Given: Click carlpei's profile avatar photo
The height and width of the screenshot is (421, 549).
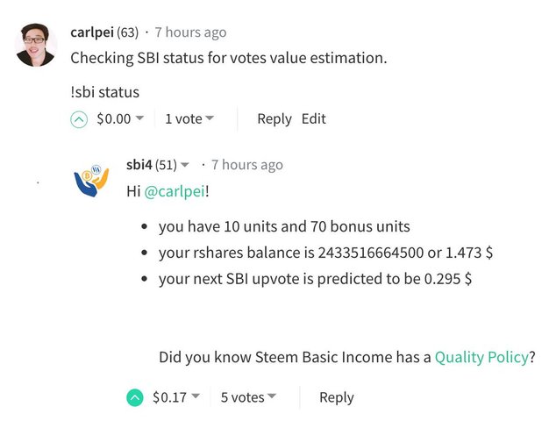Looking at the screenshot, I should point(36,44).
